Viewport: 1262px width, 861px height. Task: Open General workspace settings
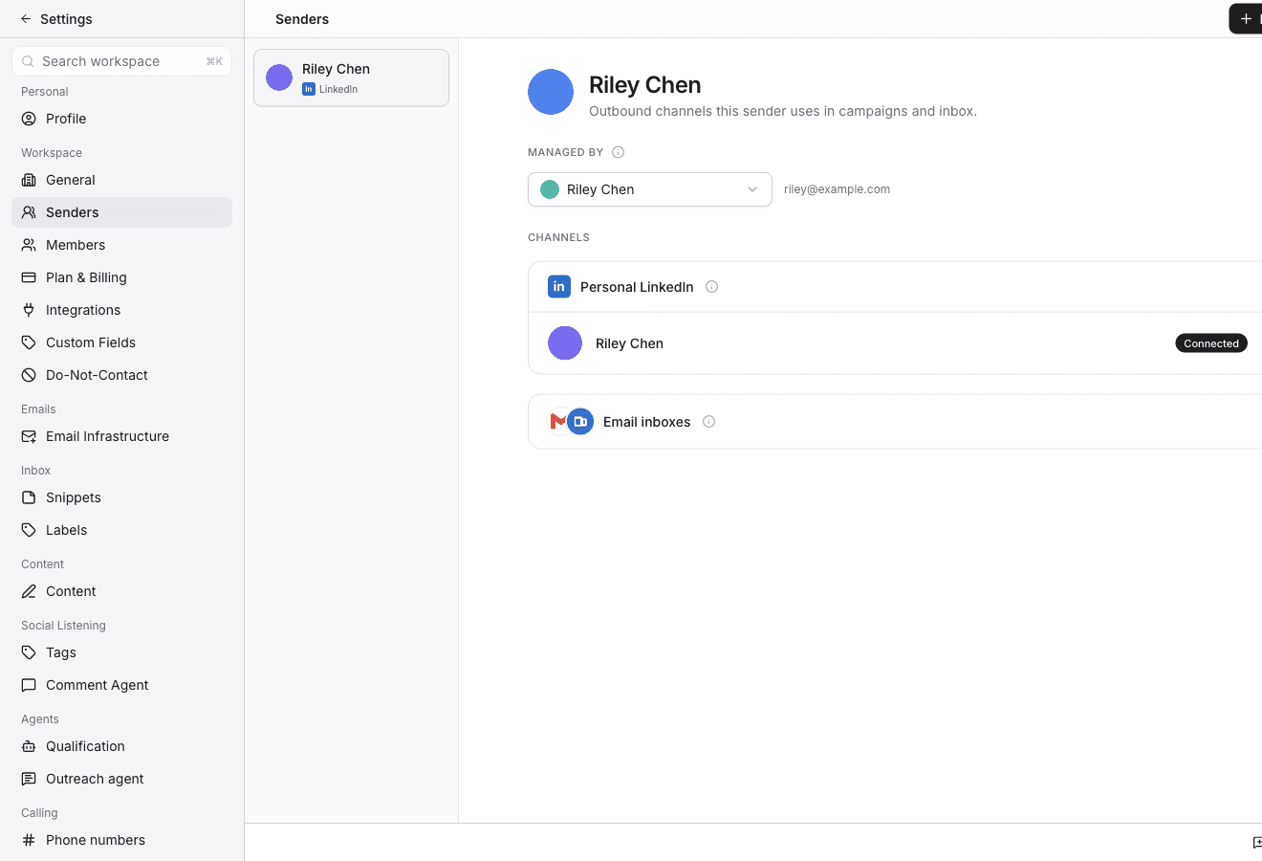pos(121,180)
